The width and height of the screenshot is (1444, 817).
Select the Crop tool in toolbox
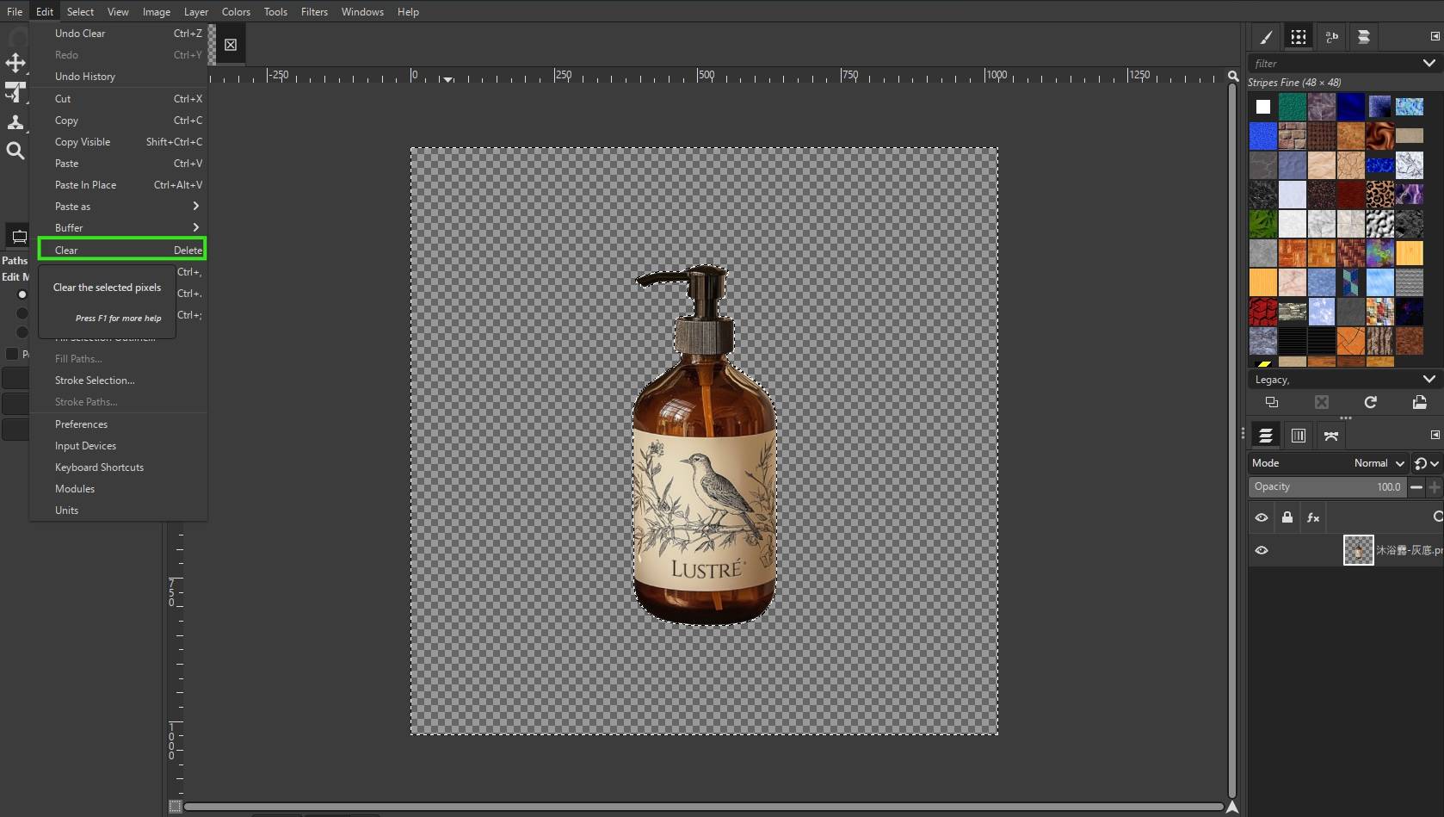(x=15, y=92)
